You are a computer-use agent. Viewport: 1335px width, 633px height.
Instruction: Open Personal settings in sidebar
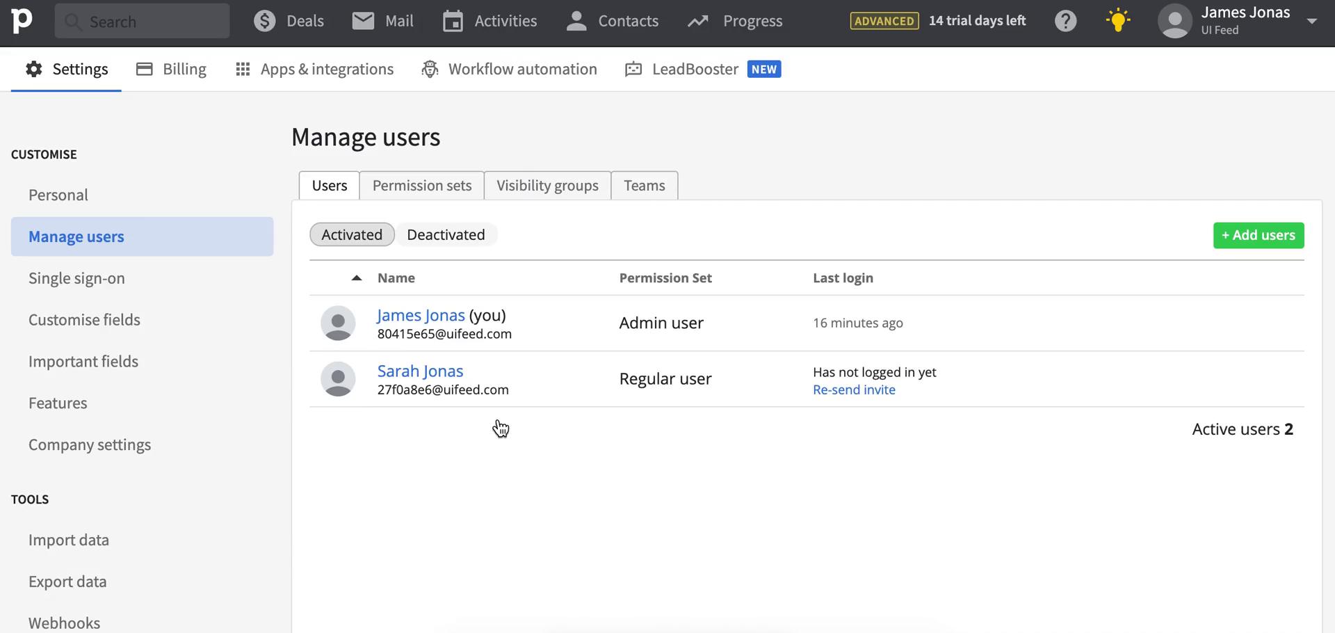click(x=58, y=195)
